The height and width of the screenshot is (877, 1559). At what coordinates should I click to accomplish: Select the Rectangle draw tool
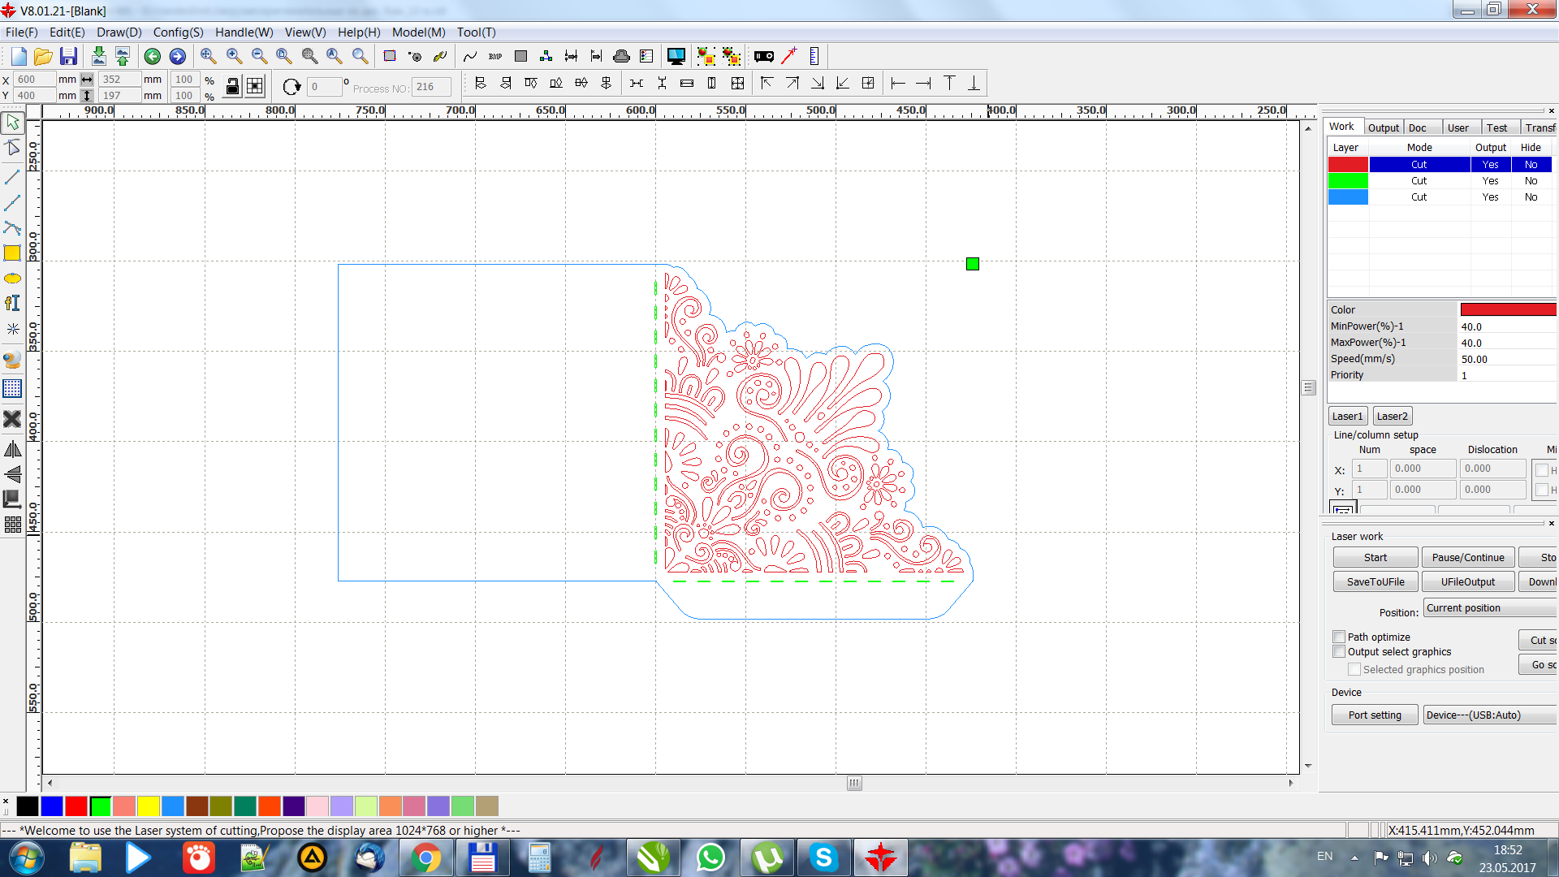12,253
